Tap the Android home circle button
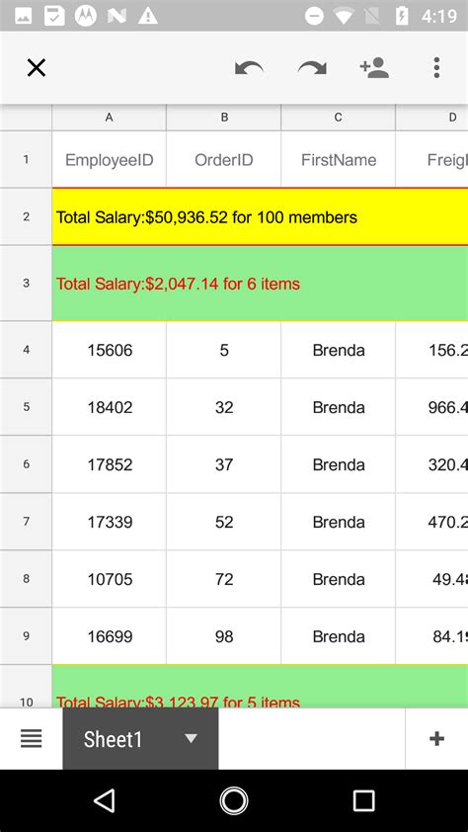 [x=234, y=800]
